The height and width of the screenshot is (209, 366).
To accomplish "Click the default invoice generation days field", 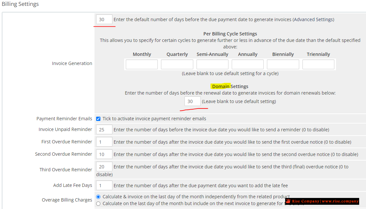I will pos(104,19).
